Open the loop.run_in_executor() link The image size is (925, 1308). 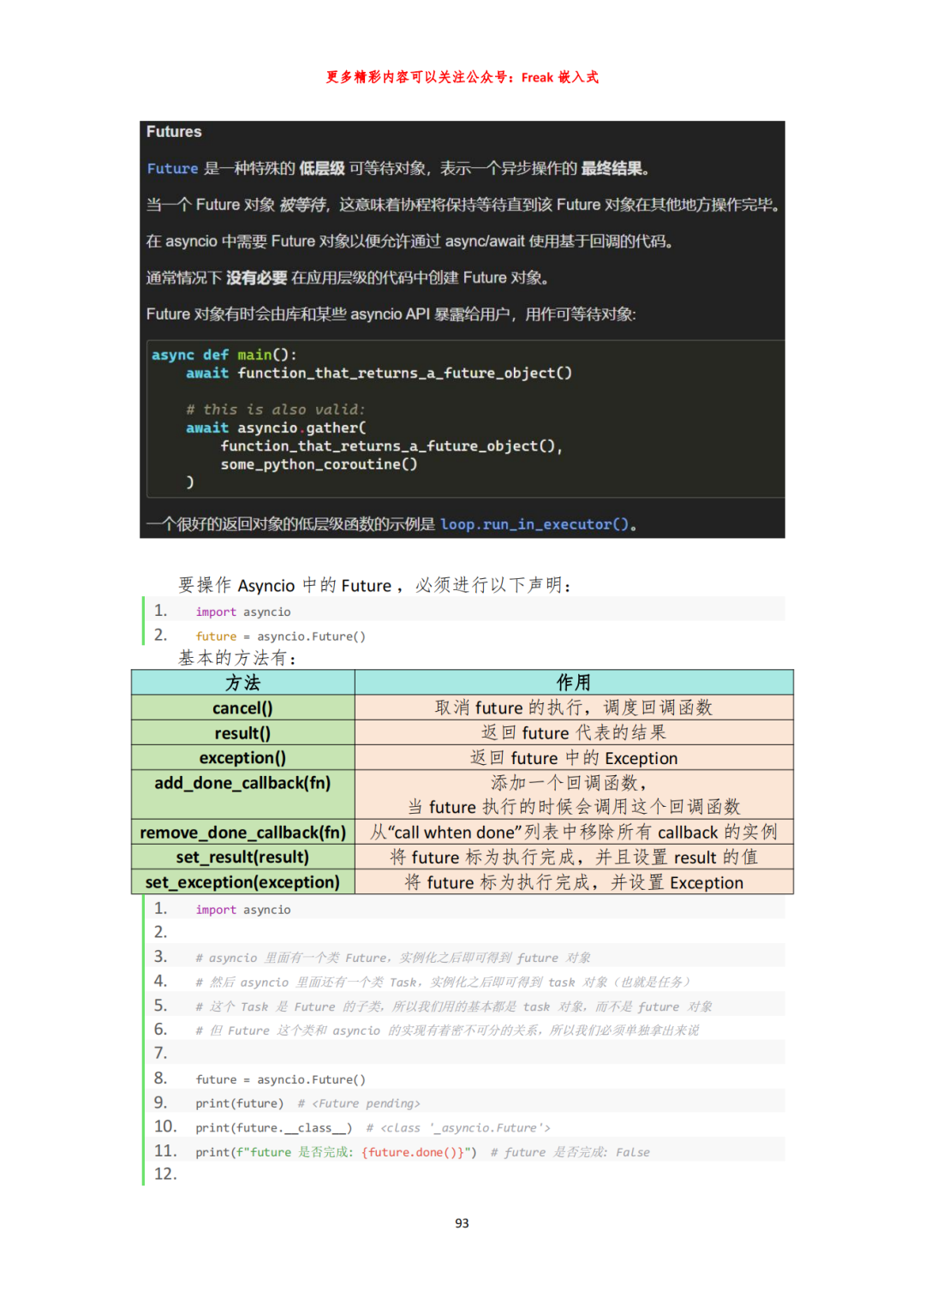coord(534,524)
